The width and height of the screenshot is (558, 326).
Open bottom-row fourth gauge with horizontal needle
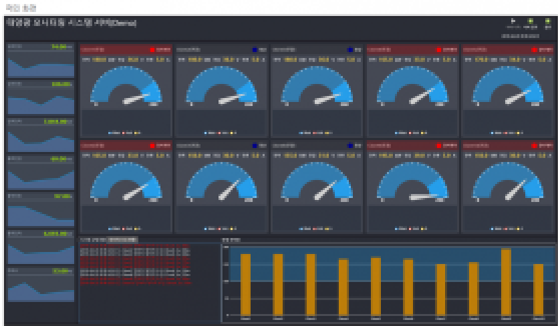click(412, 181)
